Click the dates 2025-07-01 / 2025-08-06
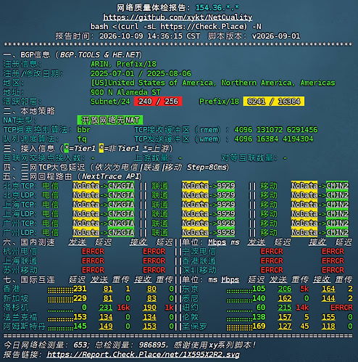Image resolution: width=358 pixels, height=362 pixels. 141,73
